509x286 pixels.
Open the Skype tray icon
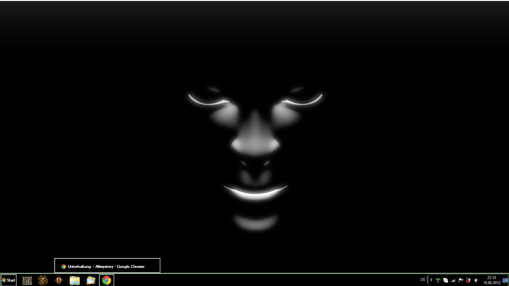click(x=446, y=280)
